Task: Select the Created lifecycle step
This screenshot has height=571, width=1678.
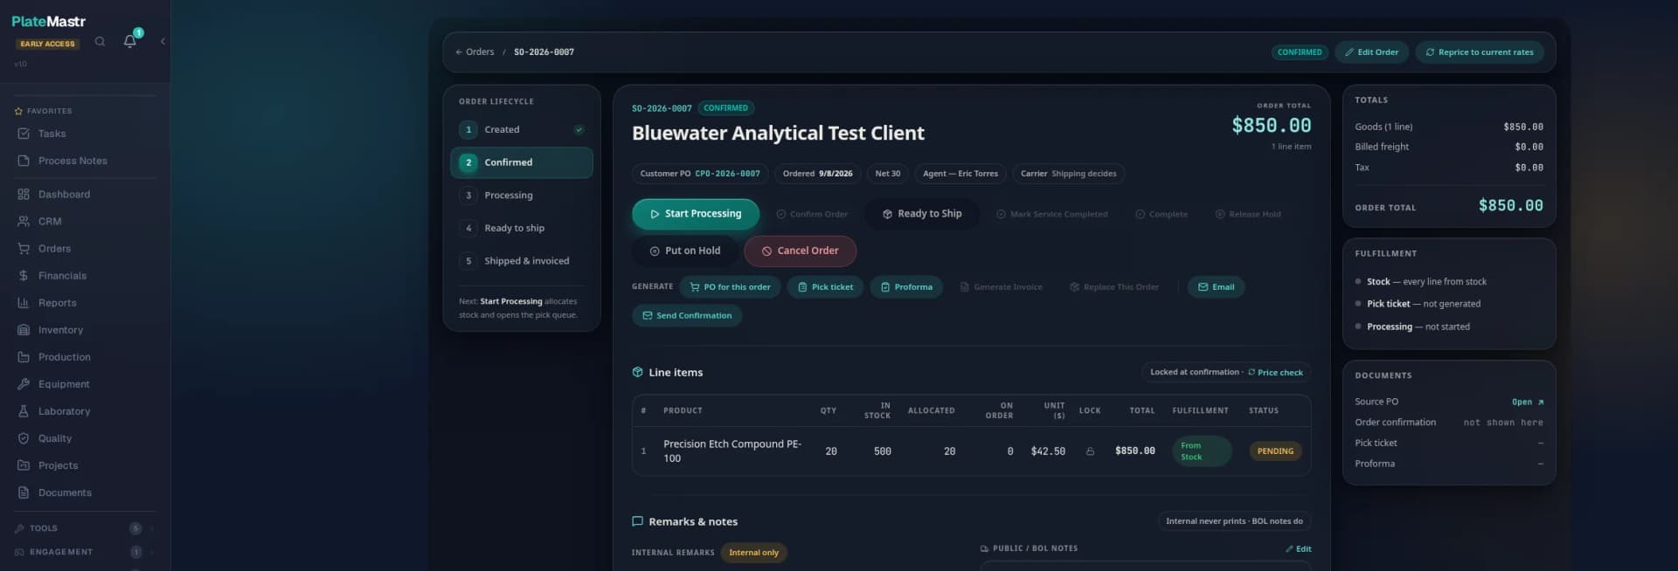Action: pyautogui.click(x=522, y=129)
